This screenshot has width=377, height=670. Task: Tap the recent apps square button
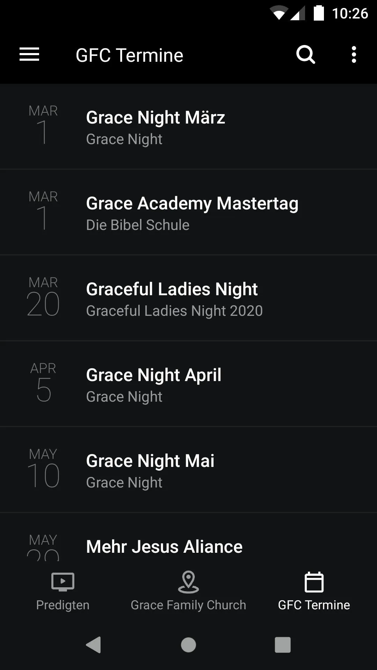(x=283, y=645)
